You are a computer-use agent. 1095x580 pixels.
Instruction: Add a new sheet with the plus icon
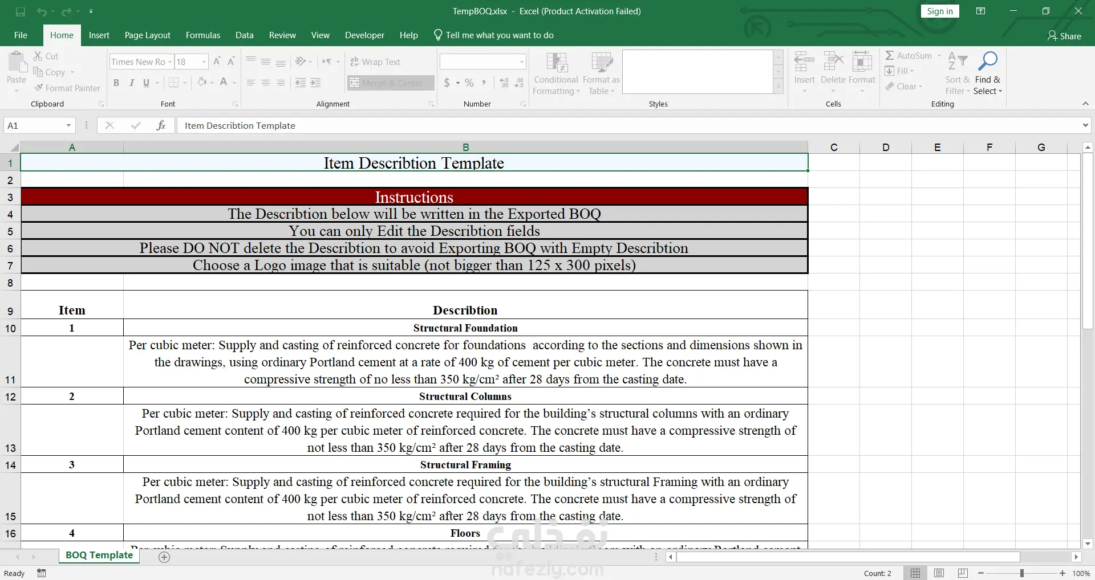pyautogui.click(x=164, y=557)
